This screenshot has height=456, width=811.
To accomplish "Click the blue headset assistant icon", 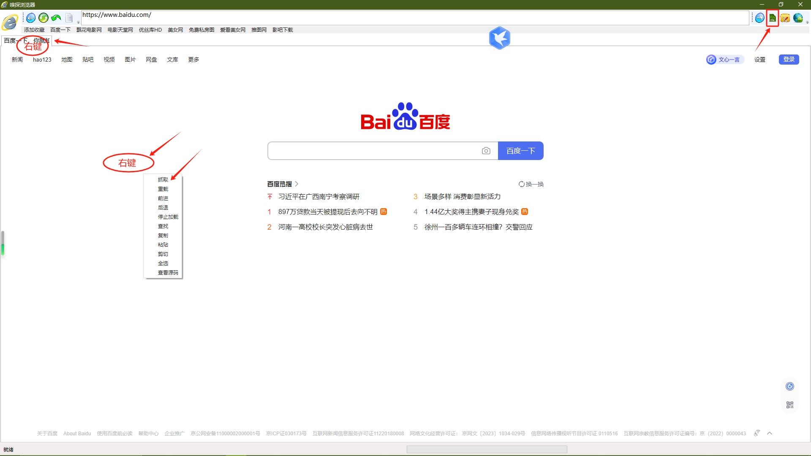I will click(790, 386).
